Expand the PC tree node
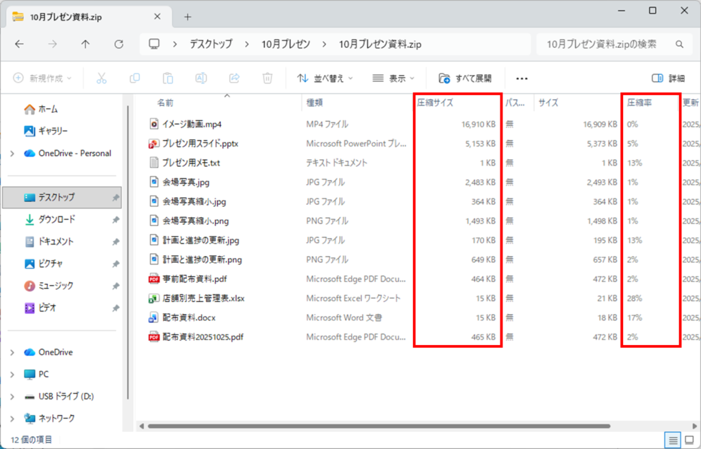Viewport: 701px width, 449px height. coord(12,374)
